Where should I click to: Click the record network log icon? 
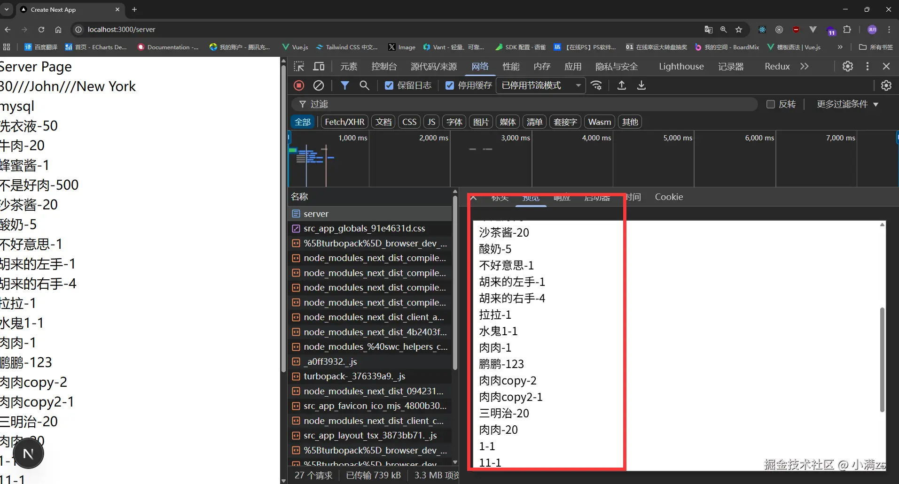pyautogui.click(x=299, y=85)
